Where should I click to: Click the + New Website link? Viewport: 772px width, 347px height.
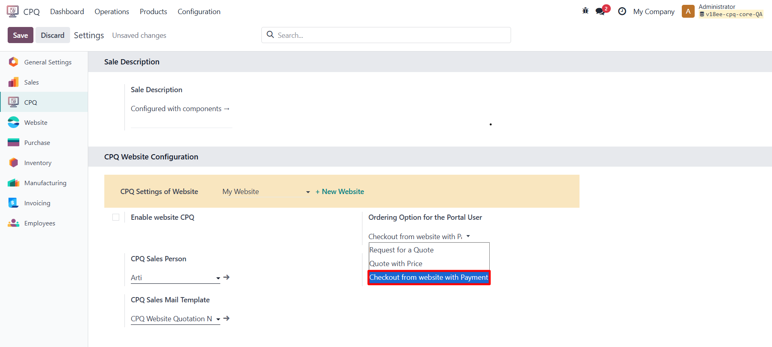coord(339,192)
